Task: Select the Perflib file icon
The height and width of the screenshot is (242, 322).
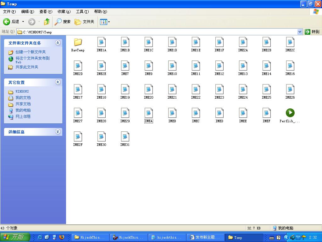Action: point(290,113)
